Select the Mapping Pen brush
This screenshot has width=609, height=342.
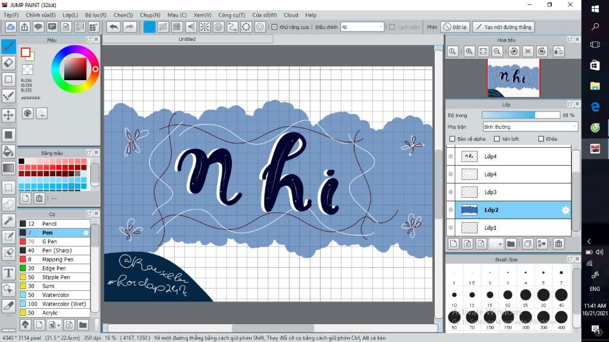pos(54,259)
